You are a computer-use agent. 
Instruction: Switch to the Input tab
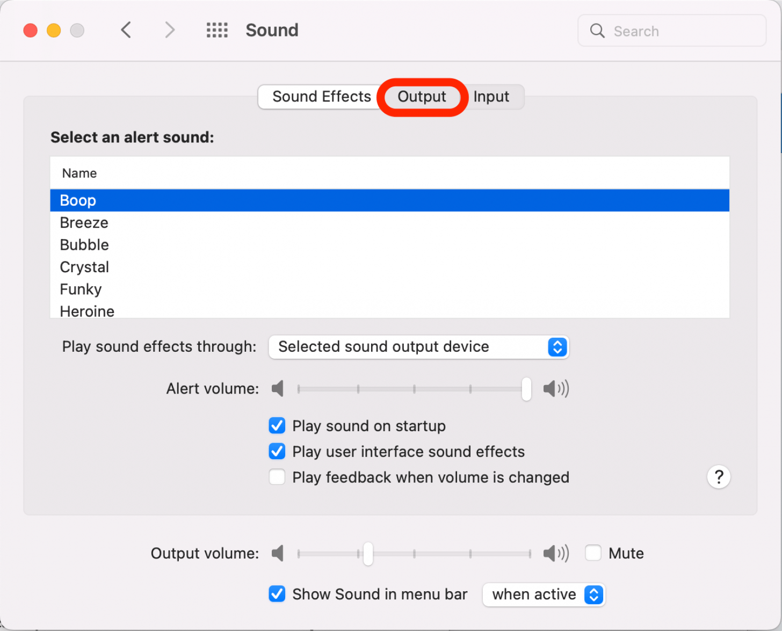(491, 97)
